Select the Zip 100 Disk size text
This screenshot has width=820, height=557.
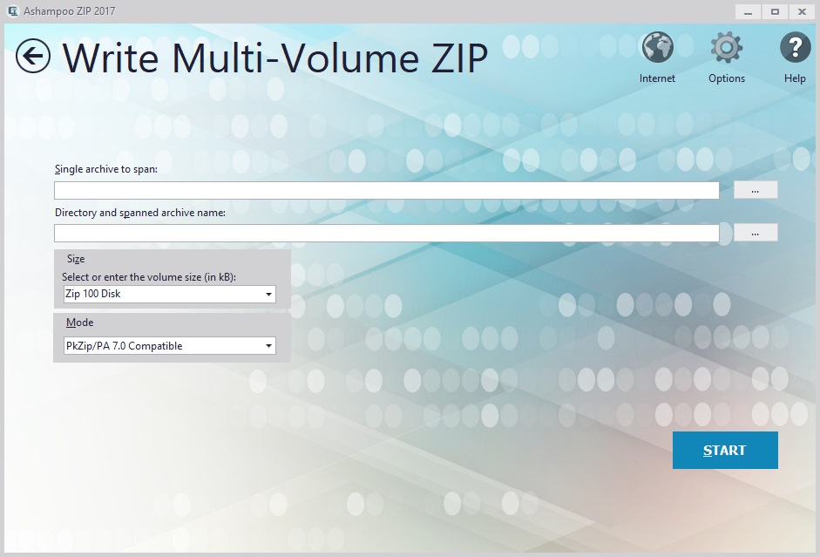pyautogui.click(x=93, y=295)
